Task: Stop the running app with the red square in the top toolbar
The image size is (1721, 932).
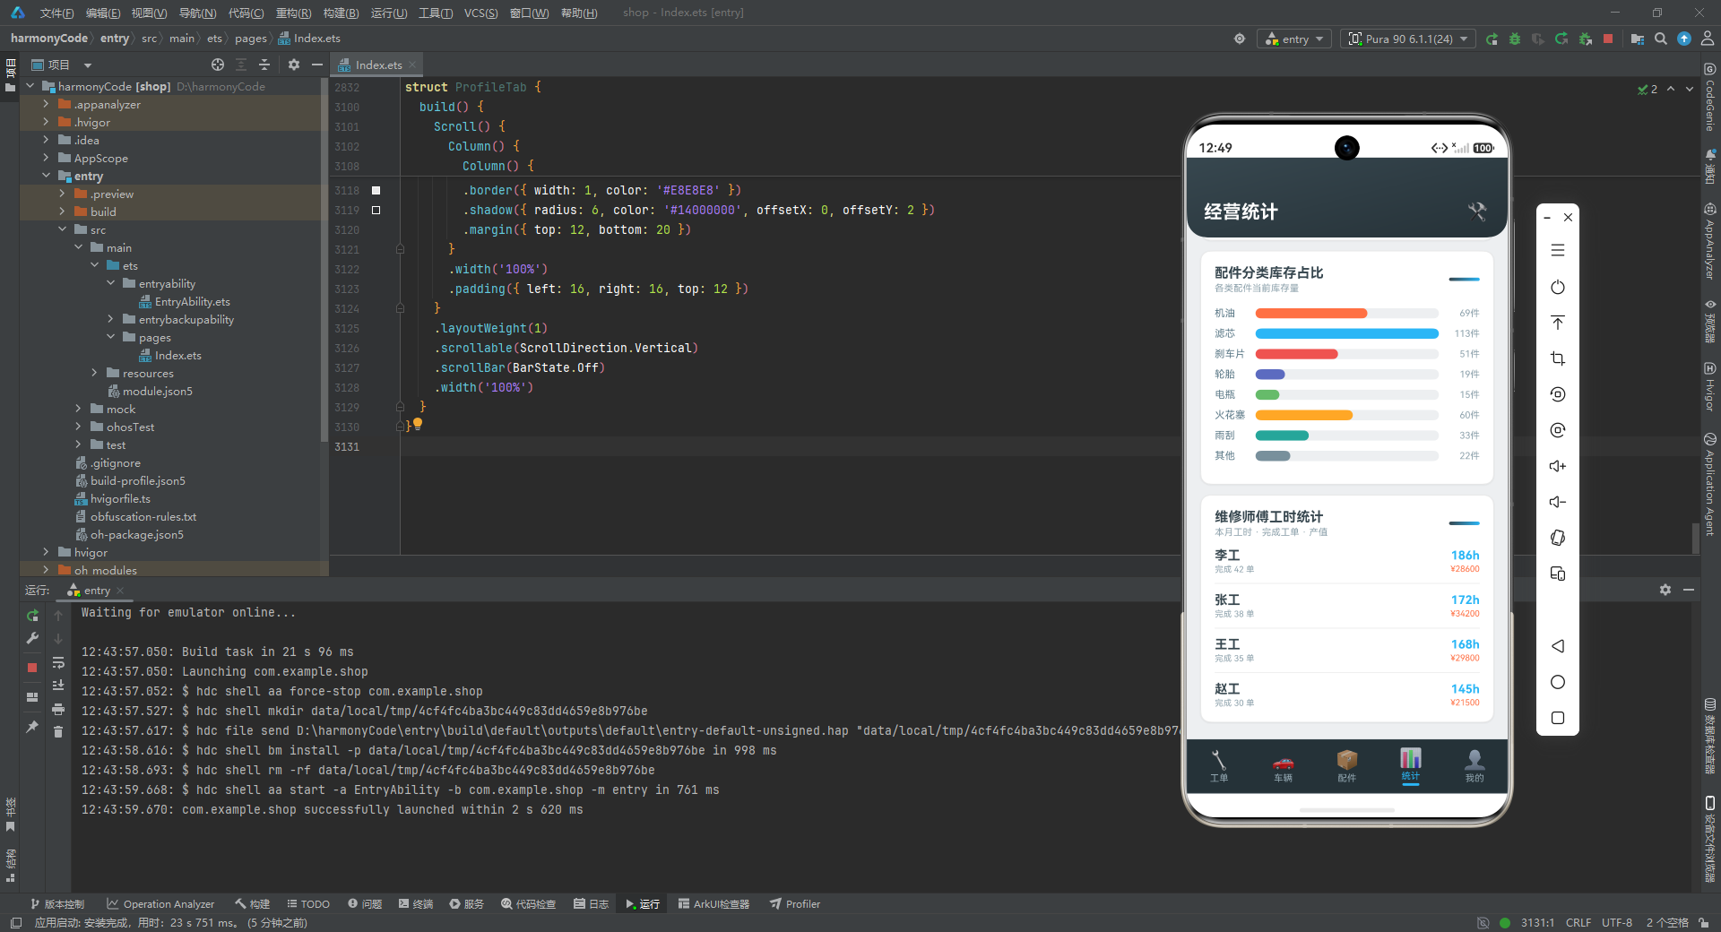Action: [1608, 39]
